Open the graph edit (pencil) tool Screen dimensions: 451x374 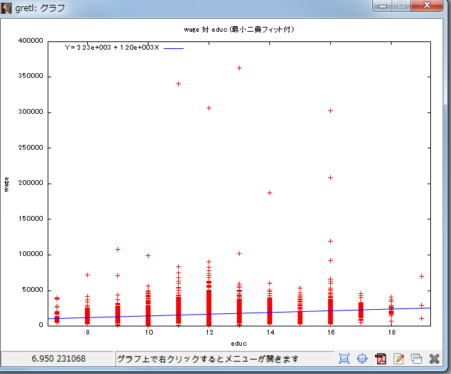coord(399,359)
